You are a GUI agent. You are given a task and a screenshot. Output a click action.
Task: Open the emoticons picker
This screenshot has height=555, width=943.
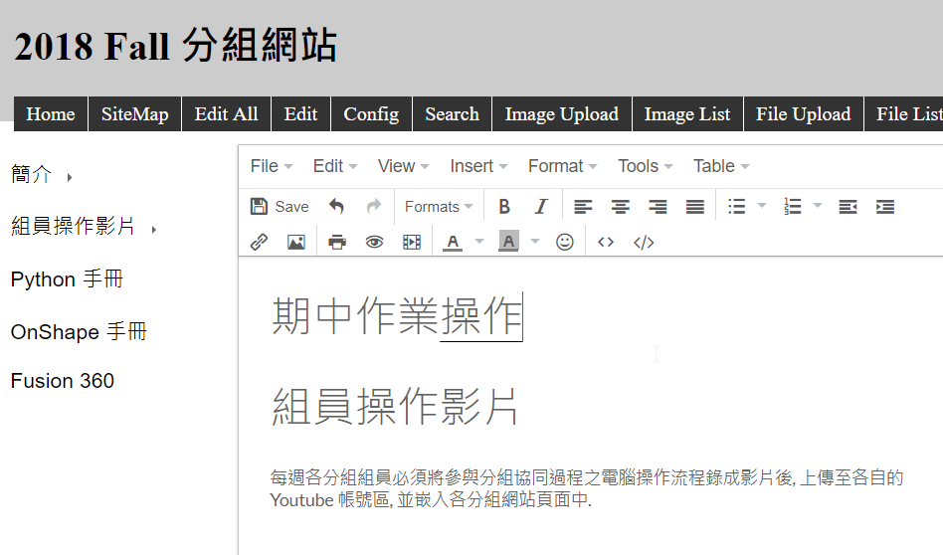coord(565,242)
